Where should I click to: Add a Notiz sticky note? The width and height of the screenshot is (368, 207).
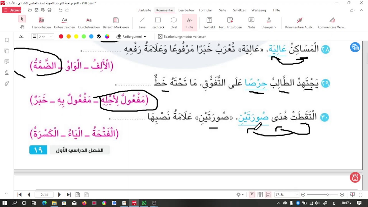click(251, 23)
